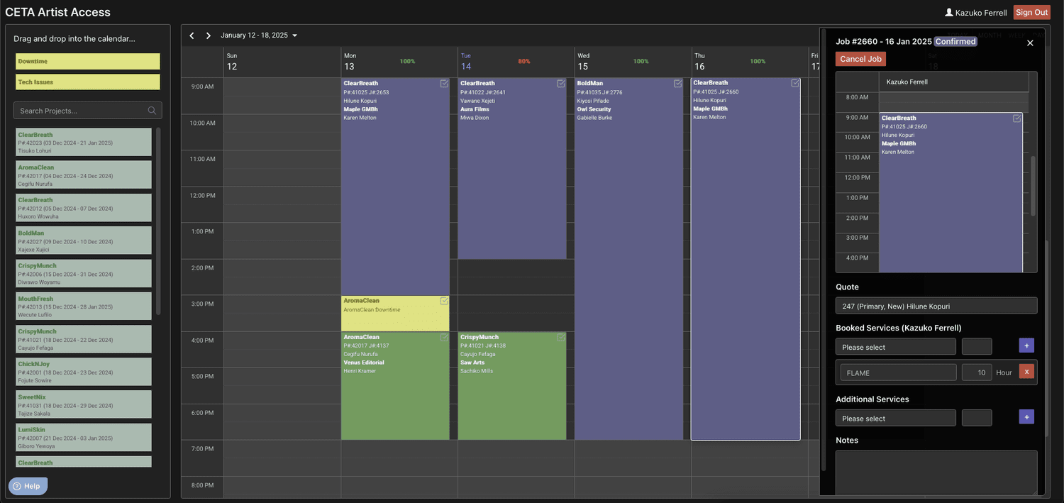Click the checkmark on Thursday's ClearBreath event
The height and width of the screenshot is (503, 1064).
click(794, 83)
